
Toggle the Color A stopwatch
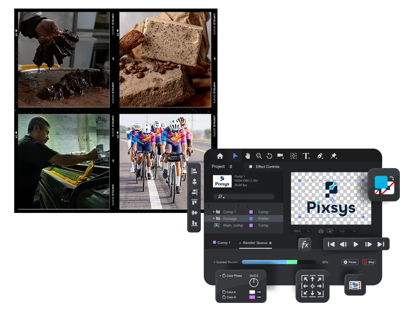224,292
